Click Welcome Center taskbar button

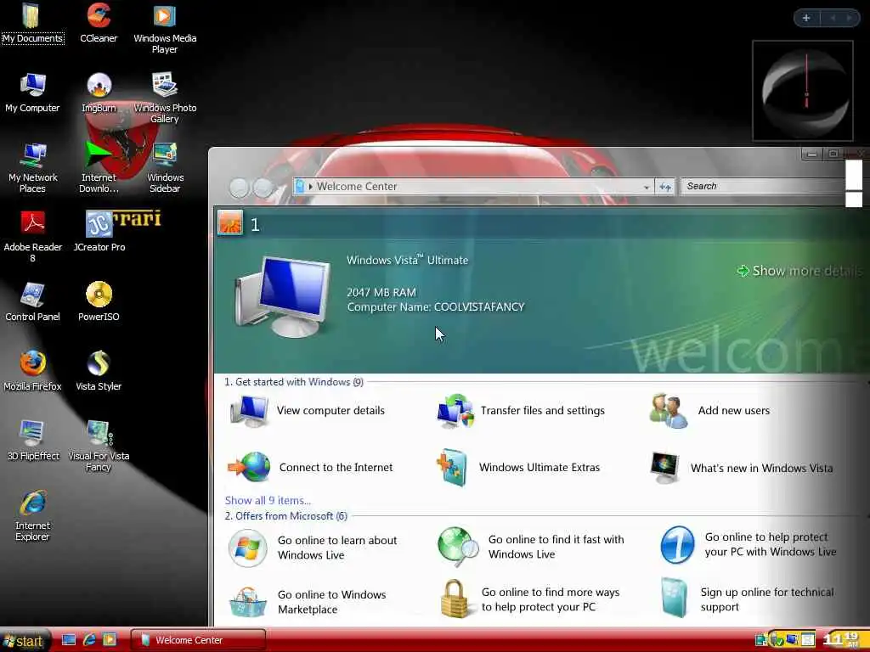[198, 640]
